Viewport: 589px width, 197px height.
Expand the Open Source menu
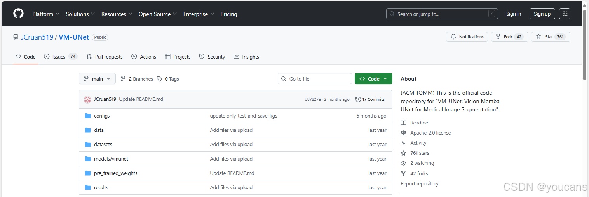pyautogui.click(x=158, y=14)
